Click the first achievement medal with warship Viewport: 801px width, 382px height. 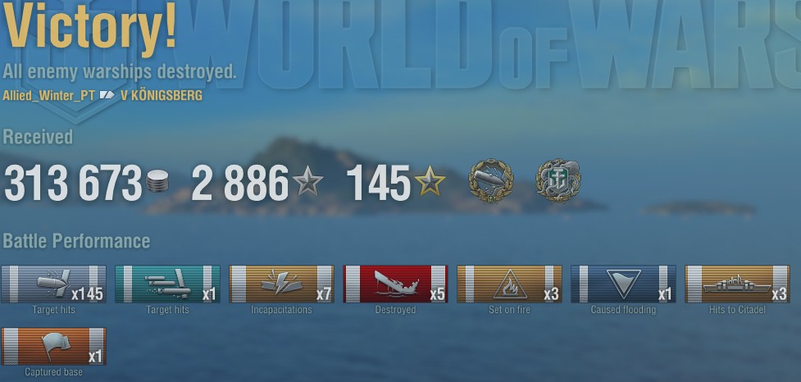pos(491,181)
